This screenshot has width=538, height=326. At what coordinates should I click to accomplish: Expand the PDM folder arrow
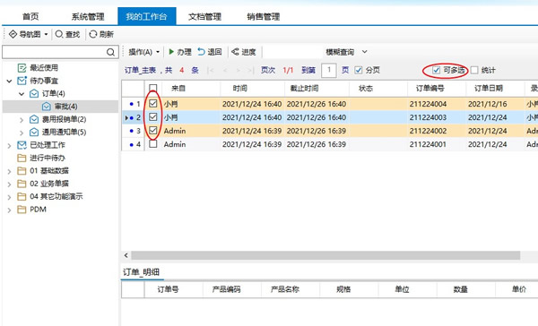coord(9,210)
